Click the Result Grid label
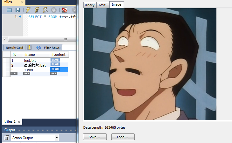Viewport: 232px width, 143px height. [x=14, y=48]
